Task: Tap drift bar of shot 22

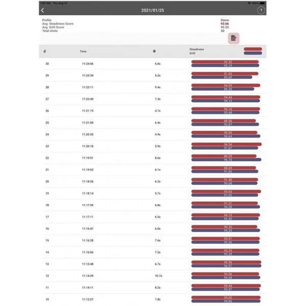Action: point(226,160)
